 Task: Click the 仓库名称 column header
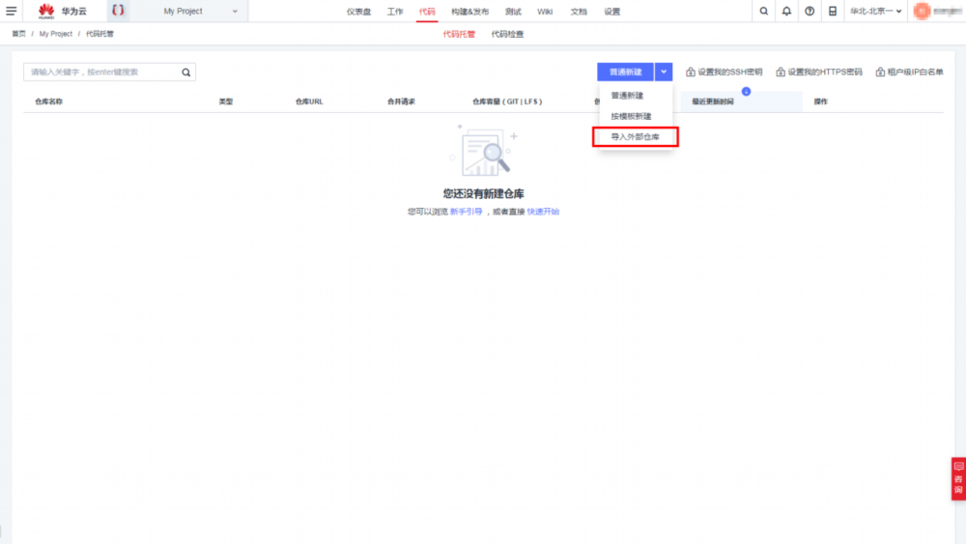pyautogui.click(x=48, y=101)
